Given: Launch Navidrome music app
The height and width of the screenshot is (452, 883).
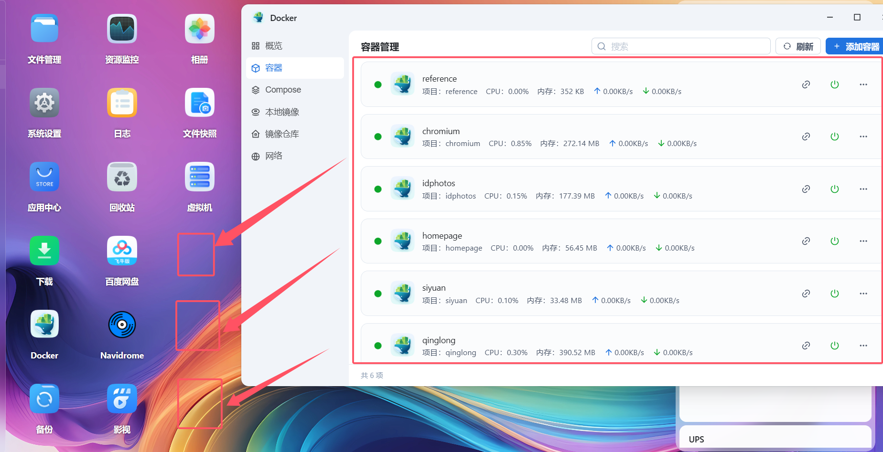Looking at the screenshot, I should click(x=122, y=325).
